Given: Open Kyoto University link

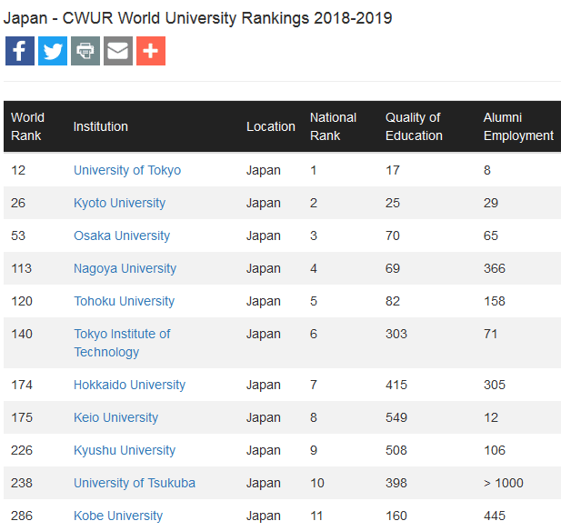Looking at the screenshot, I should click(119, 203).
